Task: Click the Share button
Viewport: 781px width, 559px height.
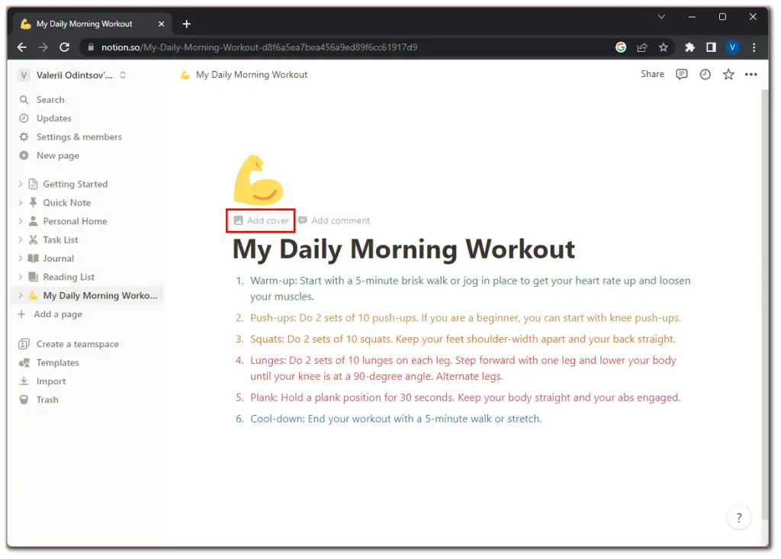Action: pos(652,74)
